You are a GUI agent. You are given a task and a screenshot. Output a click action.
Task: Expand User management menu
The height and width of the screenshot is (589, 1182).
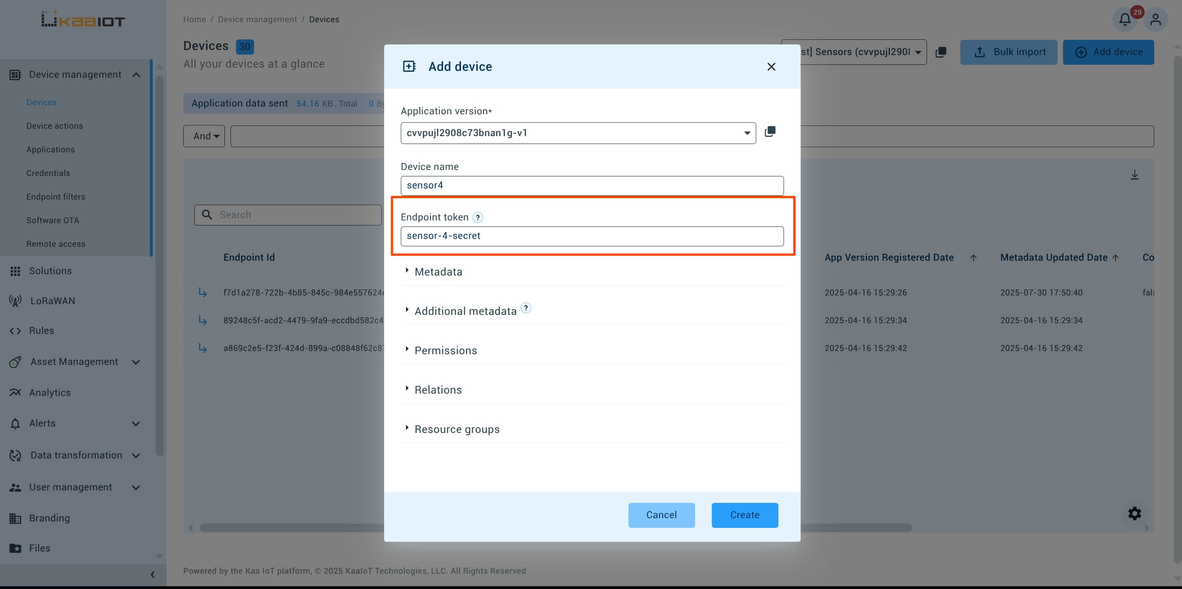(136, 488)
